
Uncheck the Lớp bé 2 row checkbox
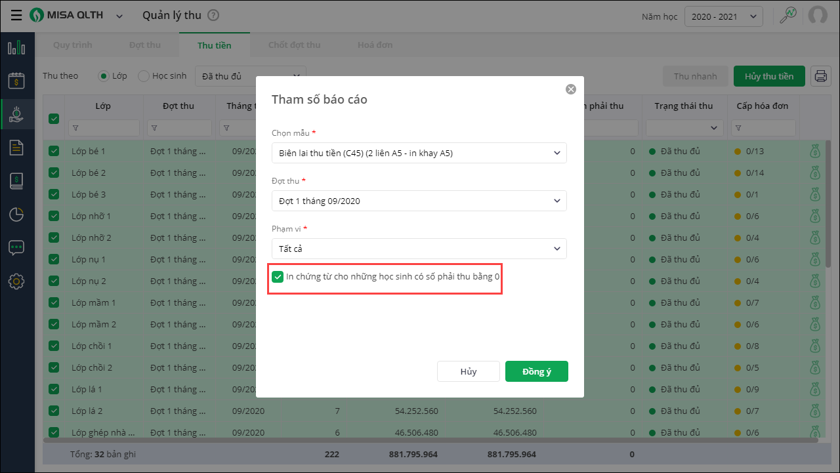[54, 173]
